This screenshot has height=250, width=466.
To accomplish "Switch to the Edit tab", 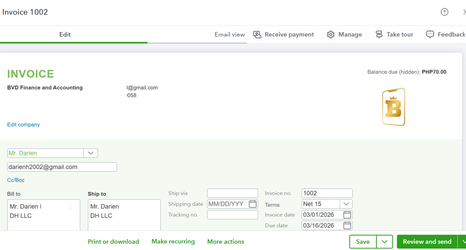I will point(65,34).
